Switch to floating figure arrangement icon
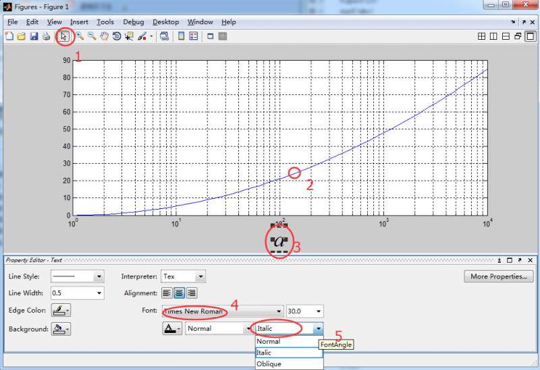The width and height of the screenshot is (540, 370). click(518, 36)
